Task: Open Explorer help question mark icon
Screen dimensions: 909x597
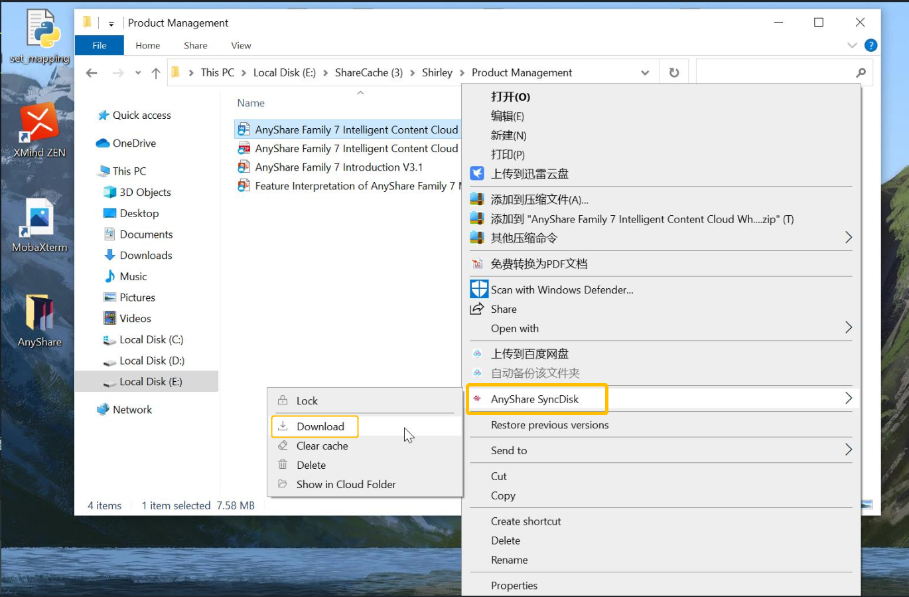Action: (x=871, y=45)
